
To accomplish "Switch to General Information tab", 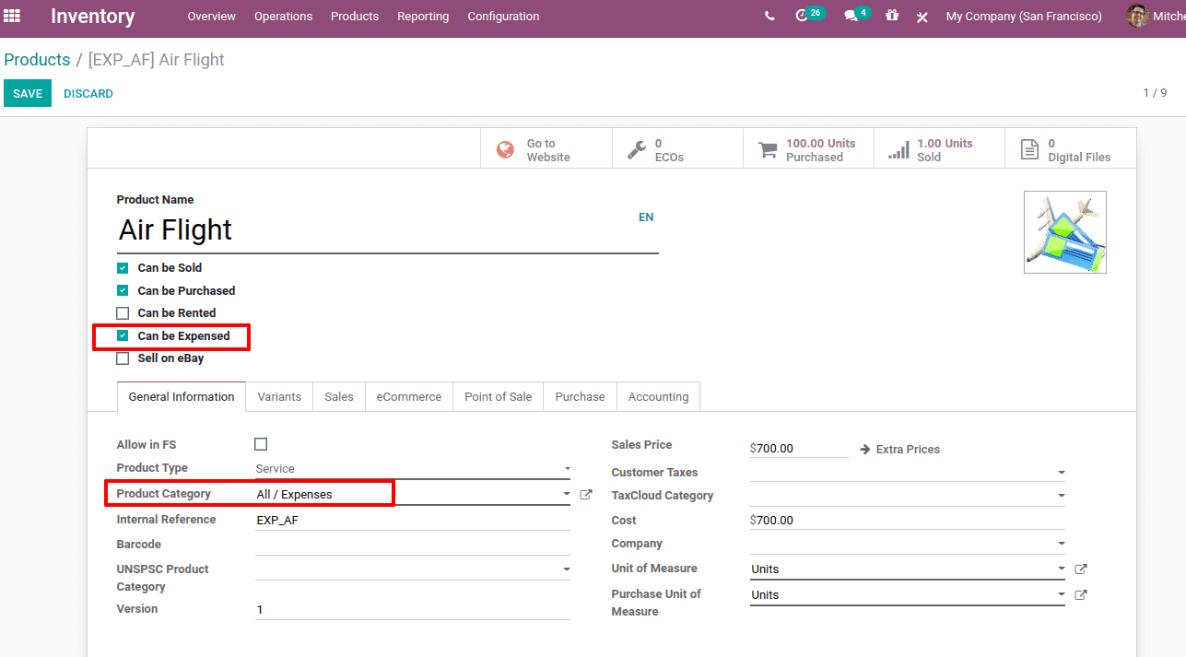I will click(182, 397).
